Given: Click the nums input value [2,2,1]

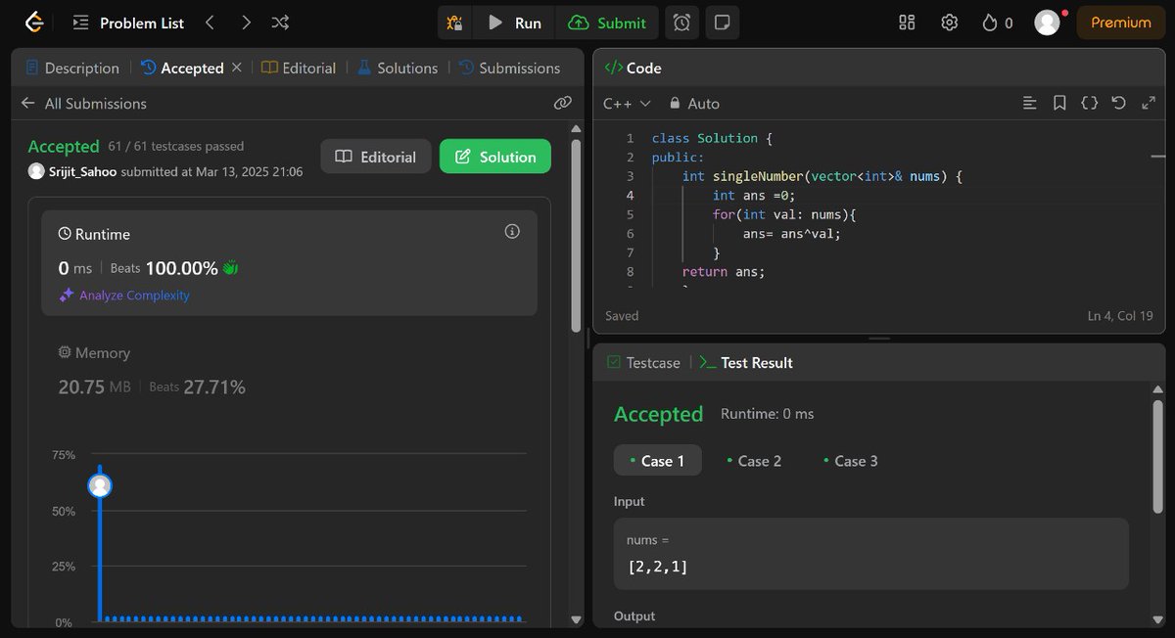Looking at the screenshot, I should (x=658, y=566).
